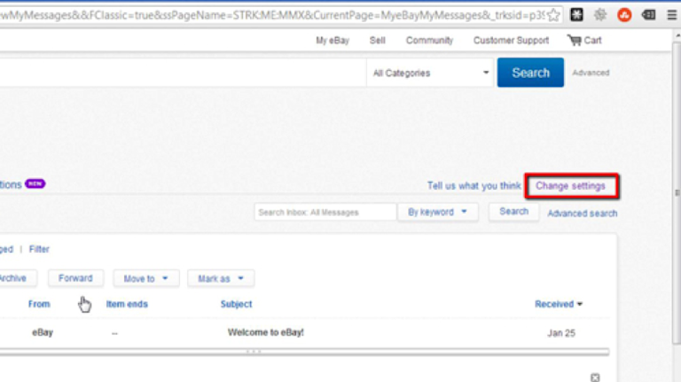
Task: Expand the Move to dropdown
Action: [x=146, y=278]
